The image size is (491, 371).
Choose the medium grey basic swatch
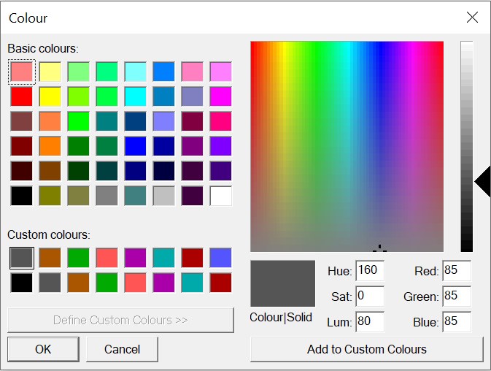click(107, 196)
